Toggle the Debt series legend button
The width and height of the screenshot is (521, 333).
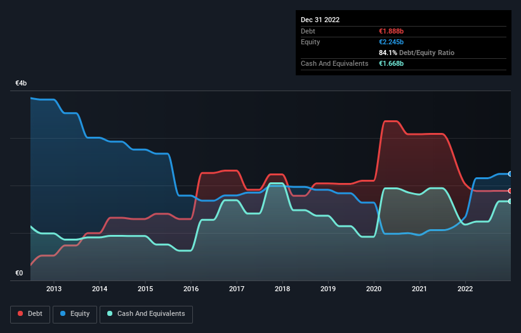30,314
